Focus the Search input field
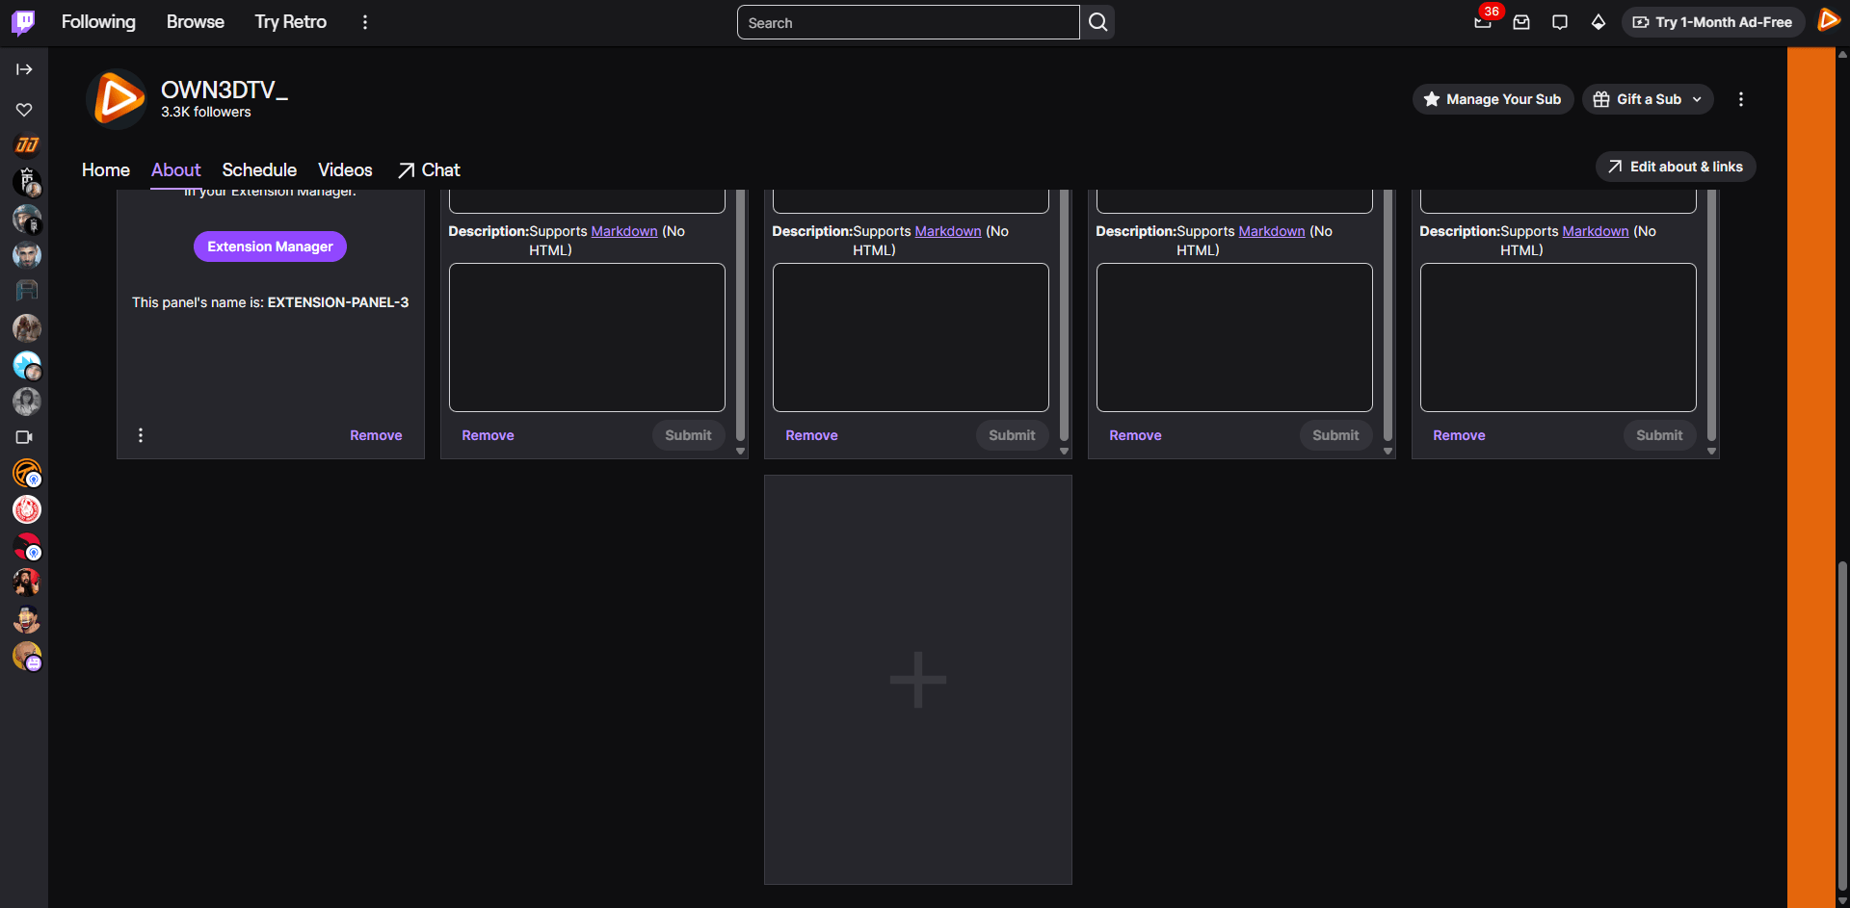1850x908 pixels. [908, 22]
